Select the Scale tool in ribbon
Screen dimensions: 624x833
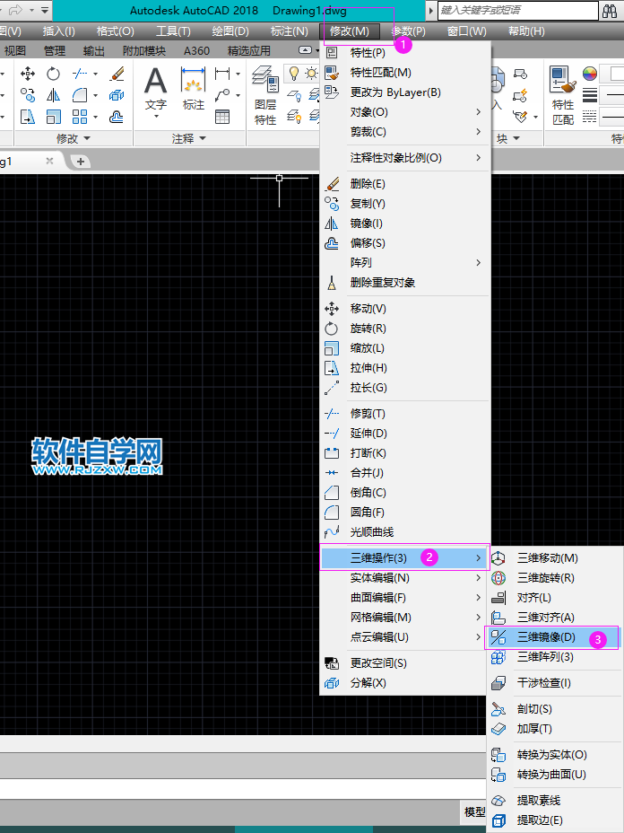tap(53, 117)
